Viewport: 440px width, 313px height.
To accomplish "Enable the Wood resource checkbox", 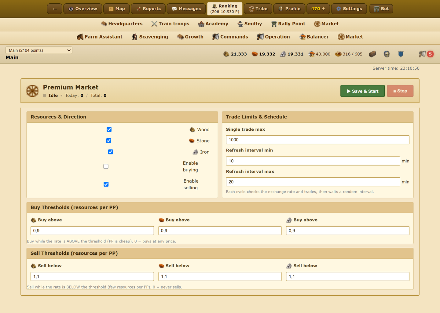I will [109, 129].
